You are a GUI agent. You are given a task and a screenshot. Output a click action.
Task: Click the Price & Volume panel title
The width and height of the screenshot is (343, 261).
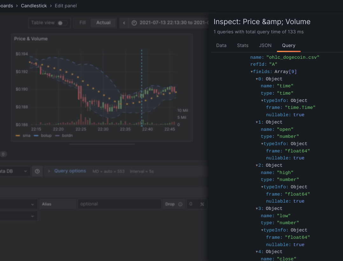pyautogui.click(x=31, y=39)
